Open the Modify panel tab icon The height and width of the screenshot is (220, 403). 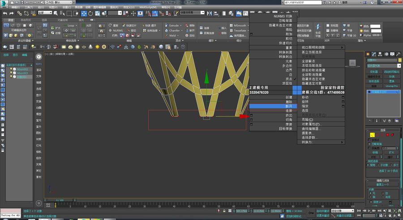(374, 54)
